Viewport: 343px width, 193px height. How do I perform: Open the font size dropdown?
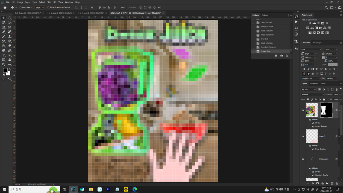point(316,54)
